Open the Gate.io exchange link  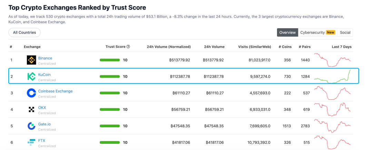pos(44,124)
